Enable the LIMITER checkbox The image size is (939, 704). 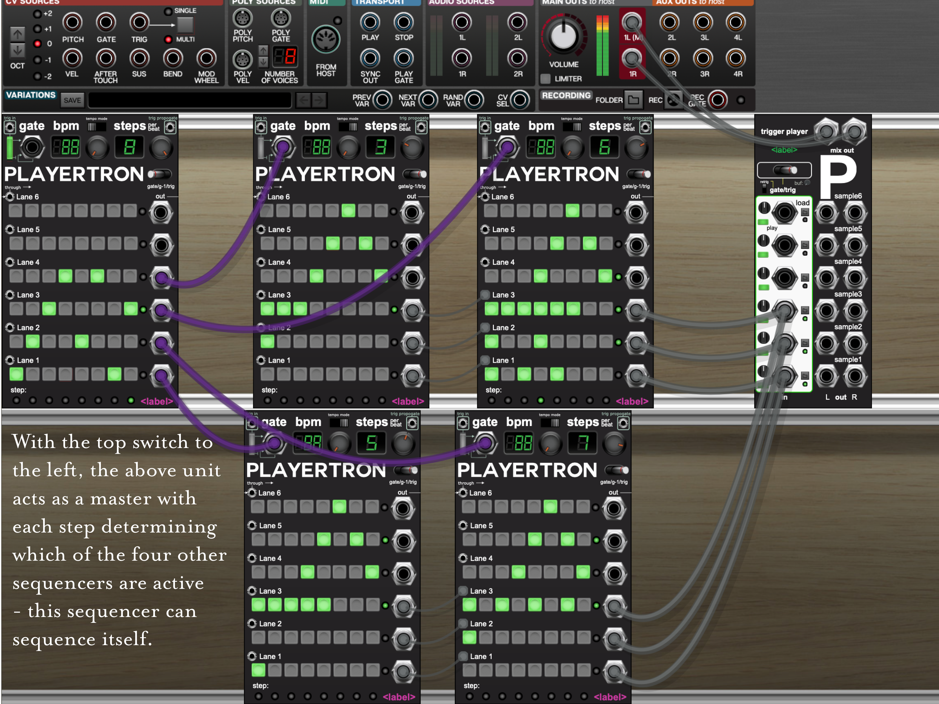(545, 79)
